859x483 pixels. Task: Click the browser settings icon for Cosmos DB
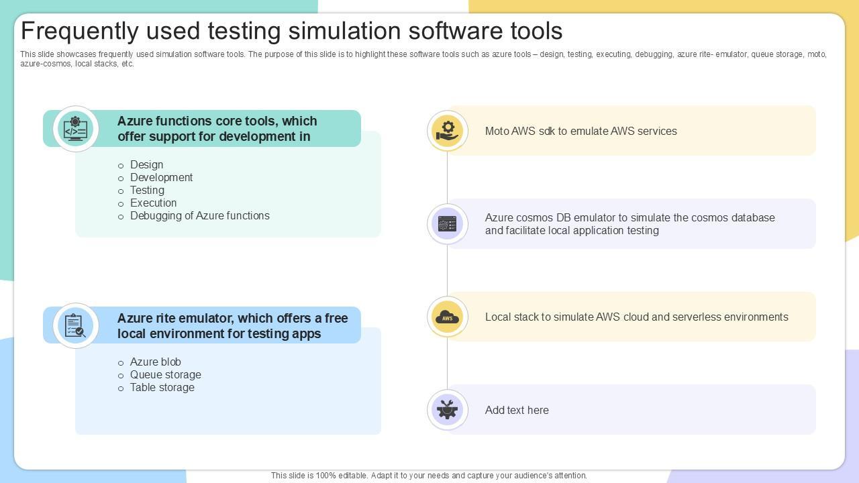(447, 224)
